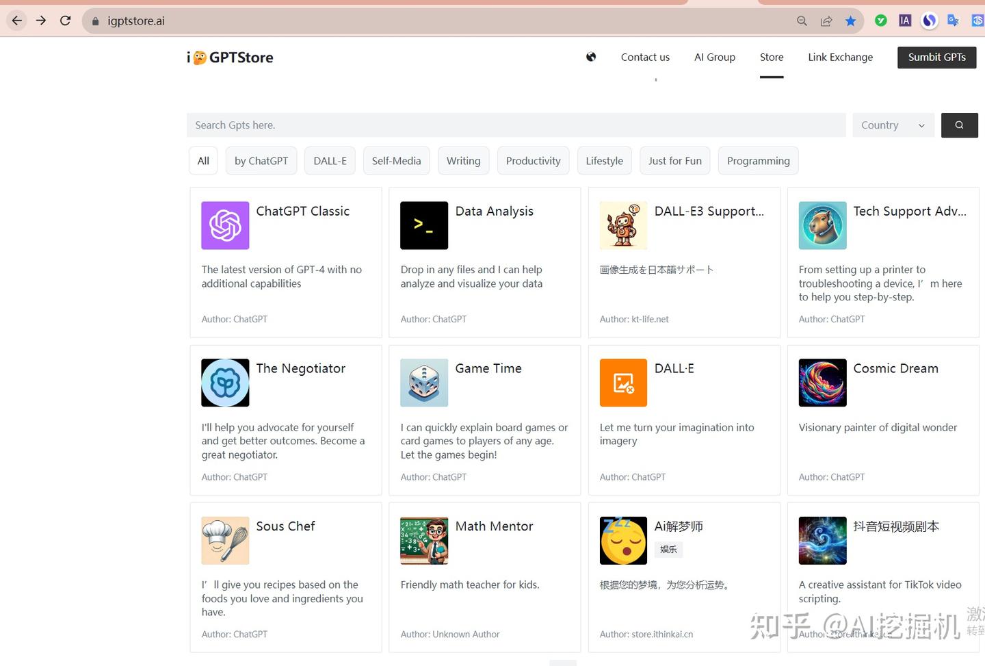The height and width of the screenshot is (666, 985).
Task: Expand the Country dropdown
Action: point(893,125)
